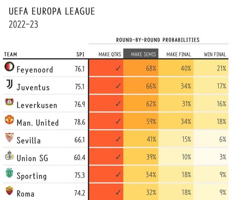Select the MAKE QTRS column header
The width and height of the screenshot is (237, 200).
click(109, 54)
